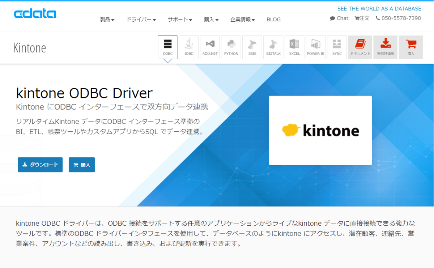
Task: Click the blue 購入 button under the headline
Action: [82, 165]
